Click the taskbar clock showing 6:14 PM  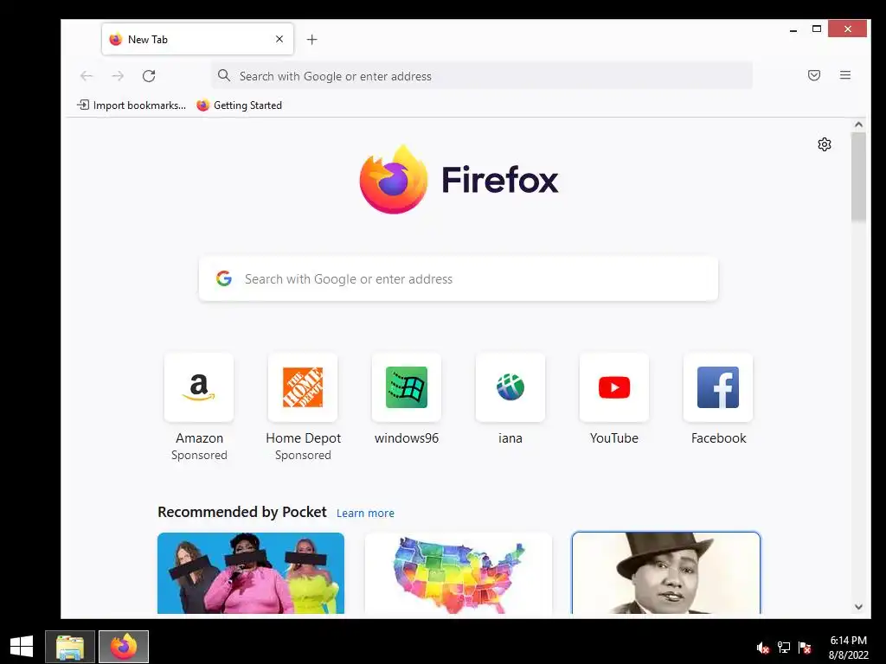point(848,648)
